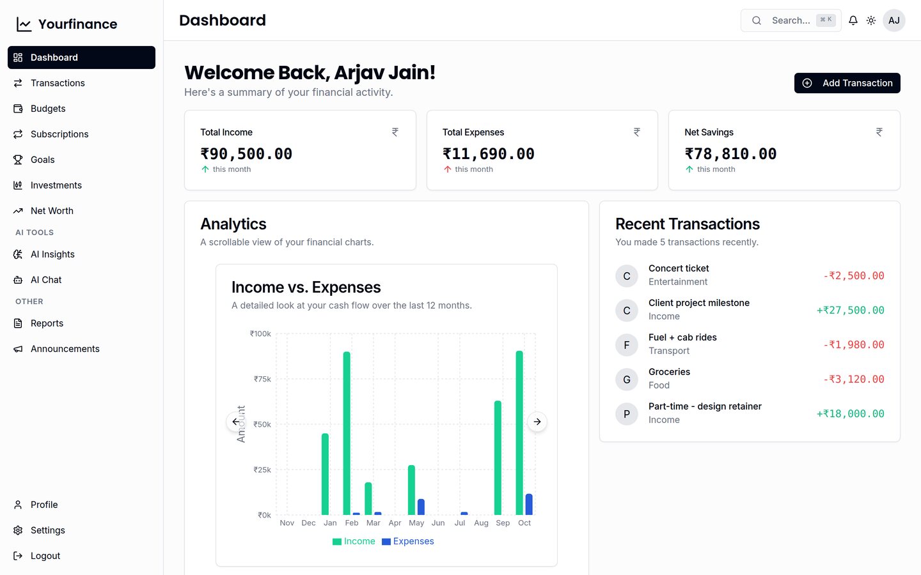Open the Net Worth page

coord(81,211)
